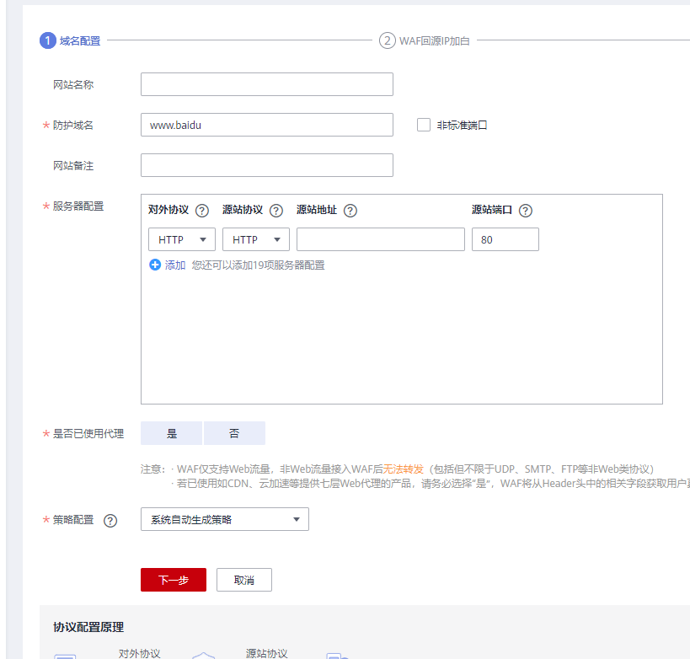Click the 协议配置原理 heading

pos(88,627)
